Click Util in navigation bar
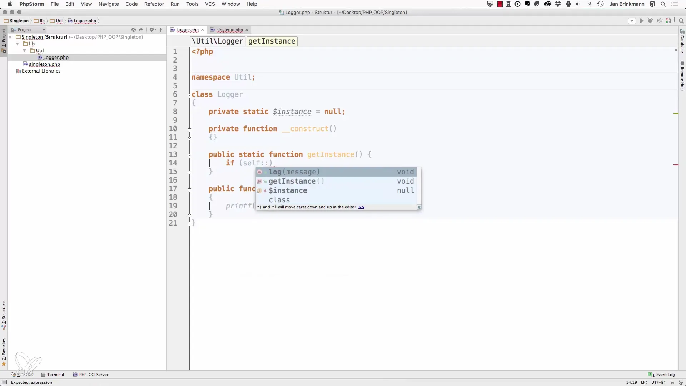 click(56, 21)
